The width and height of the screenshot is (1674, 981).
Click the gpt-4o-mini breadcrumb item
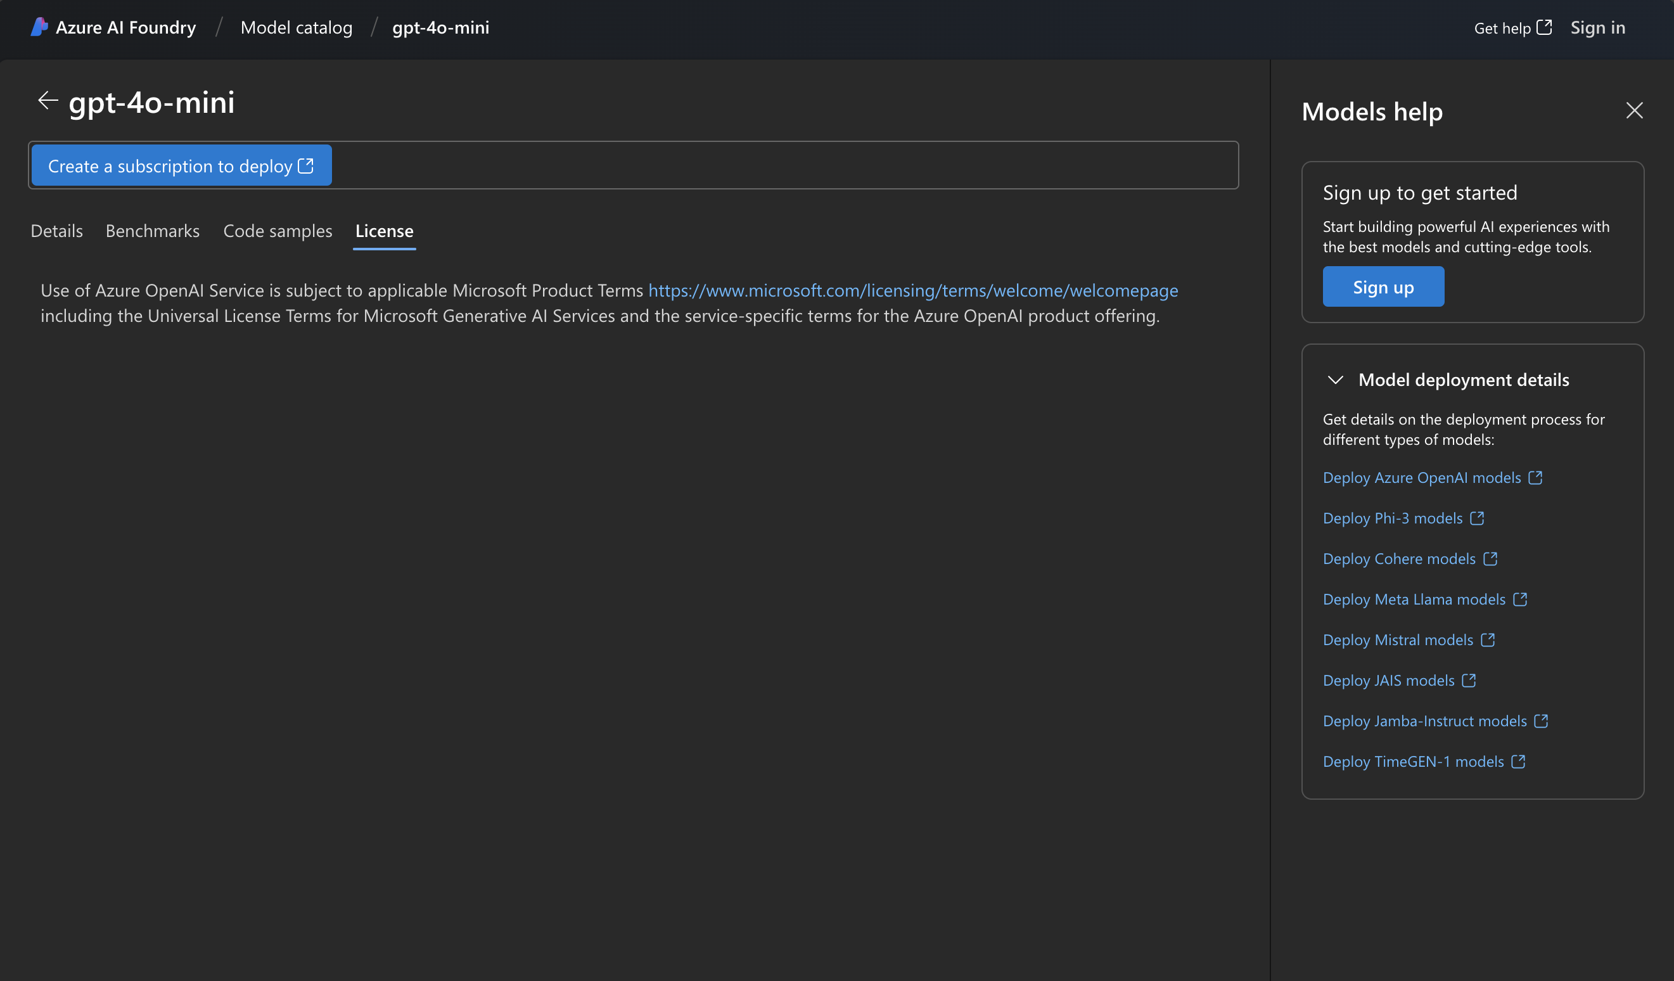pyautogui.click(x=441, y=27)
